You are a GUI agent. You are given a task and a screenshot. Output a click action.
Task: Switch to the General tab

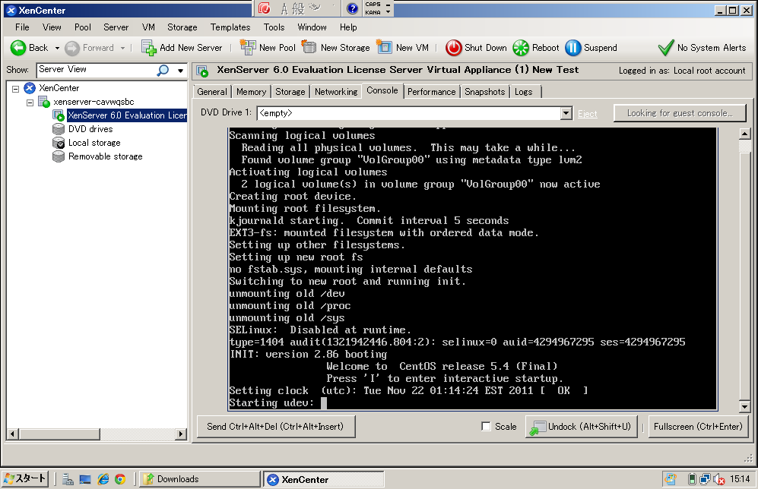[211, 92]
